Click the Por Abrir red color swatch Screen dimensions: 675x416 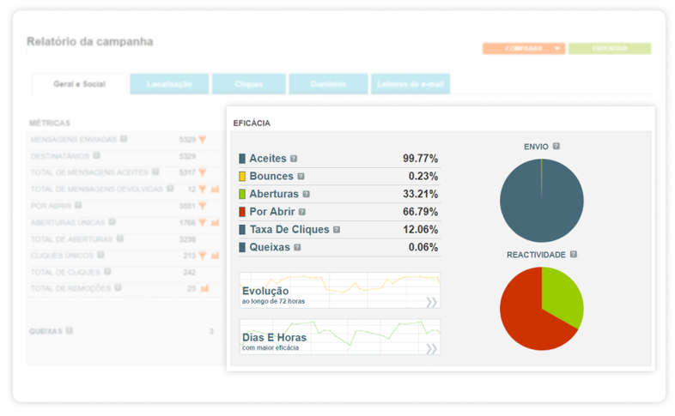coord(242,212)
